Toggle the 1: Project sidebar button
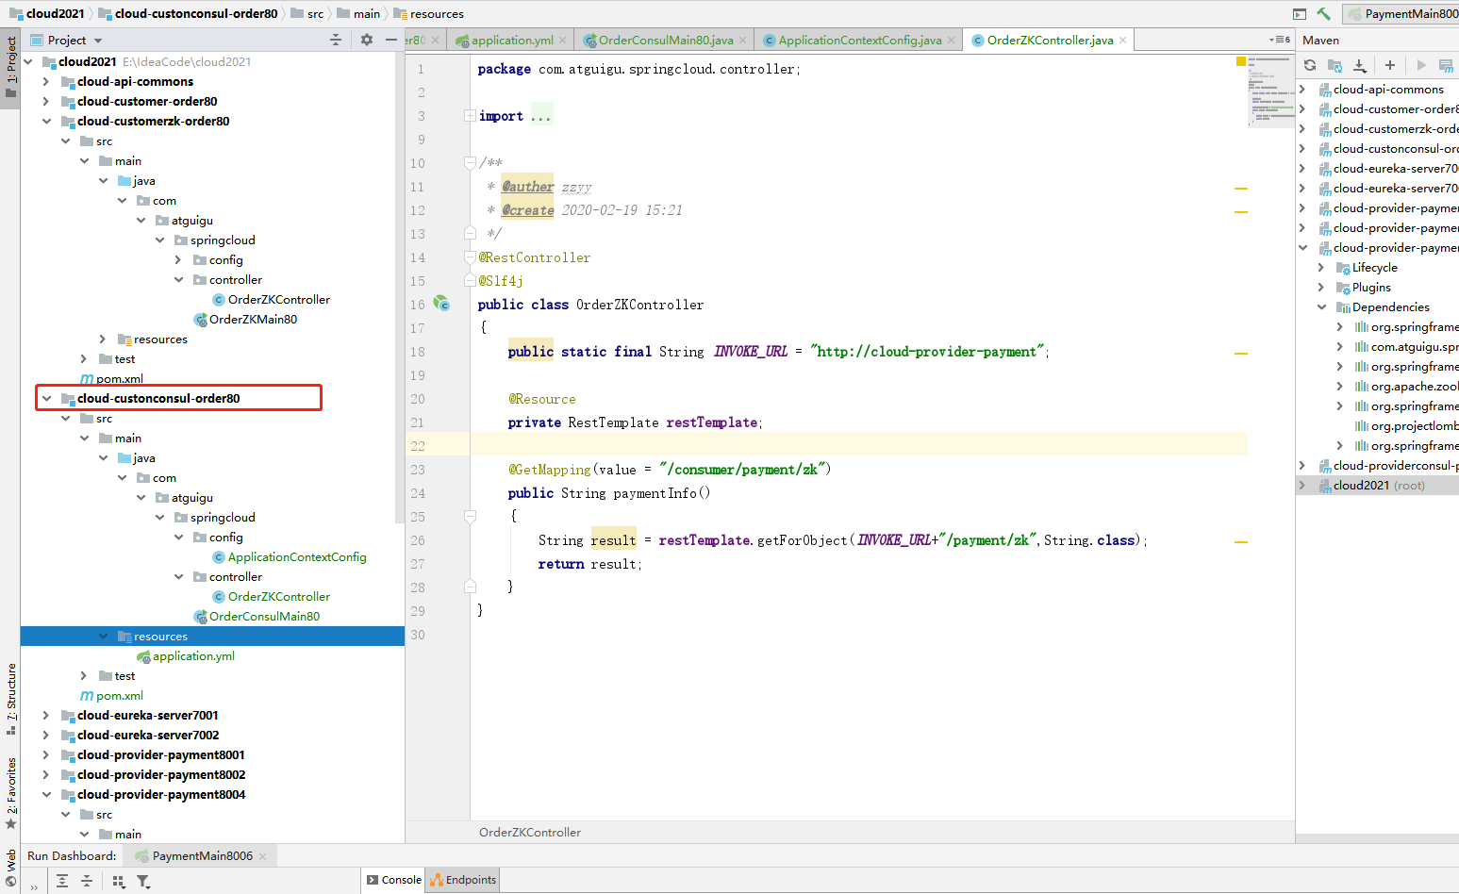The width and height of the screenshot is (1459, 894). tap(10, 67)
